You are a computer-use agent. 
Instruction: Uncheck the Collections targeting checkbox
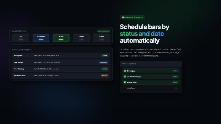click(125, 82)
